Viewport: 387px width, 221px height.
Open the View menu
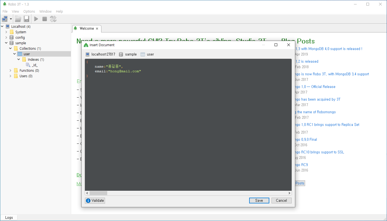pyautogui.click(x=15, y=11)
